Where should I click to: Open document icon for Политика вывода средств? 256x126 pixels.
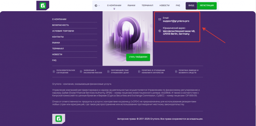coord(176,71)
